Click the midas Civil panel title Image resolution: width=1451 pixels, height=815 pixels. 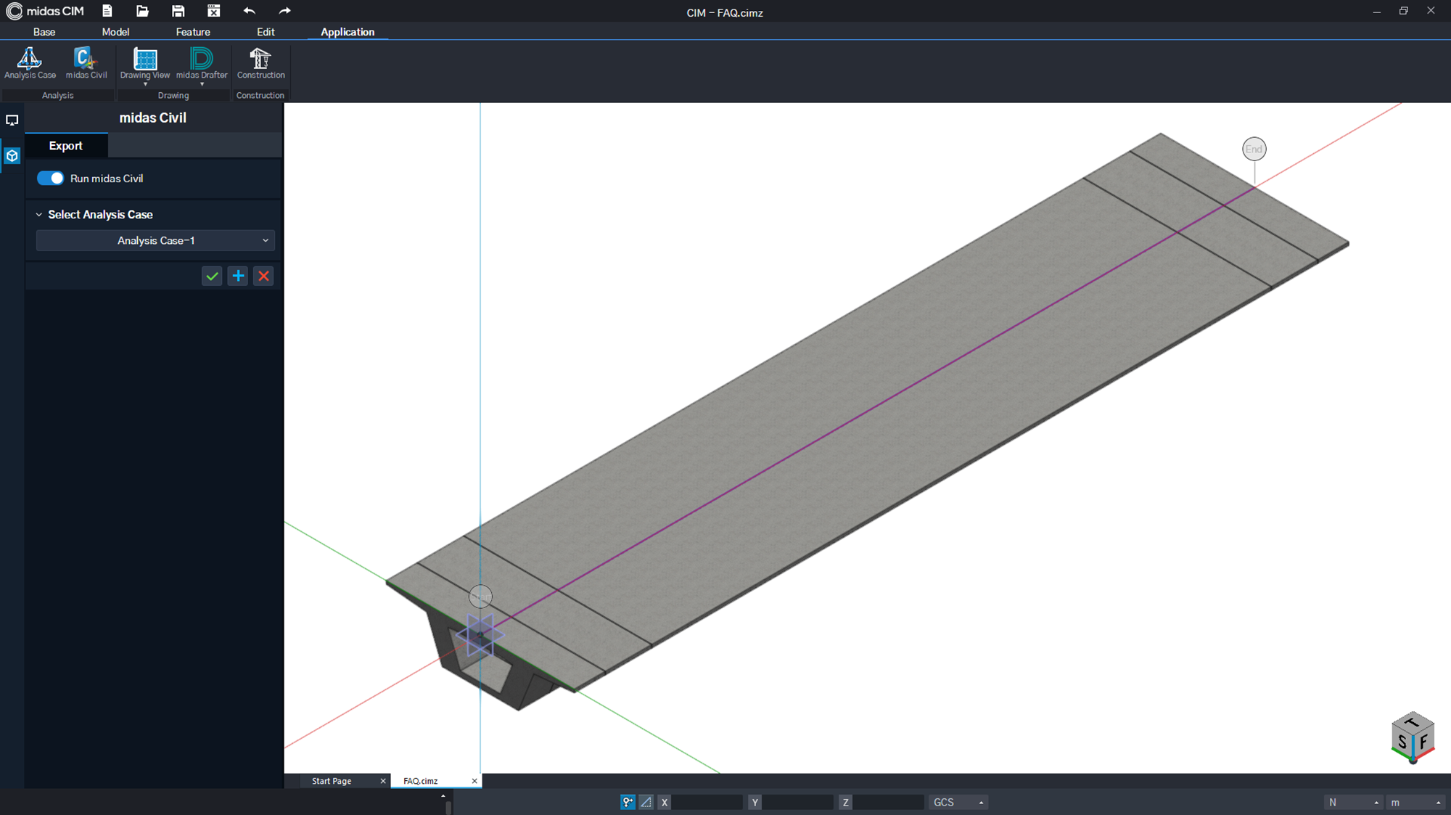[x=153, y=118]
